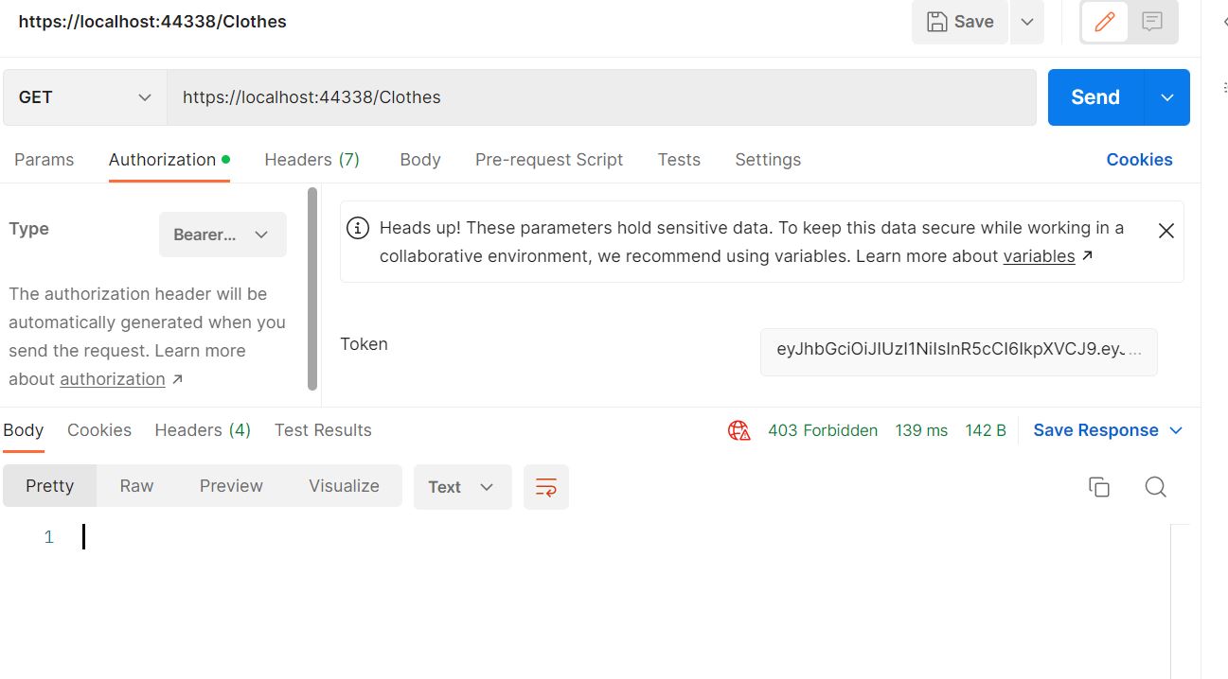Image resolution: width=1228 pixels, height=679 pixels.
Task: Search within the response body
Action: coord(1155,486)
